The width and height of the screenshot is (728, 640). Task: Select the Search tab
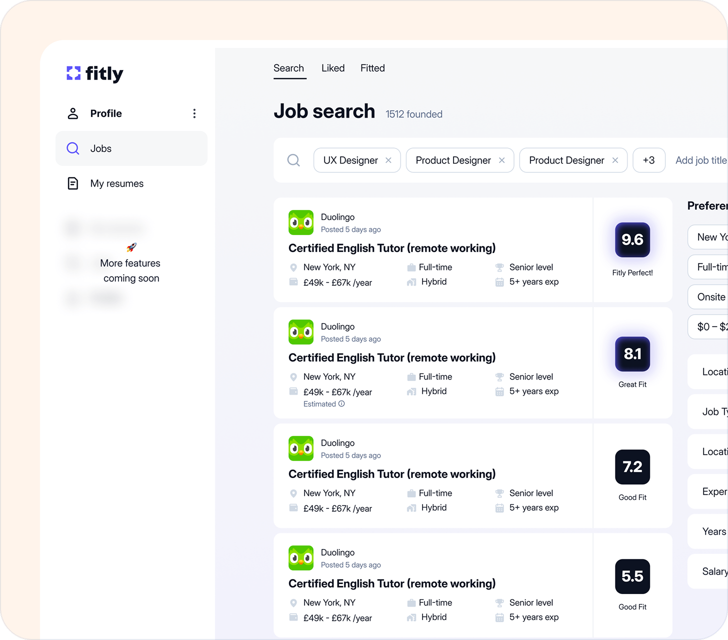point(288,68)
